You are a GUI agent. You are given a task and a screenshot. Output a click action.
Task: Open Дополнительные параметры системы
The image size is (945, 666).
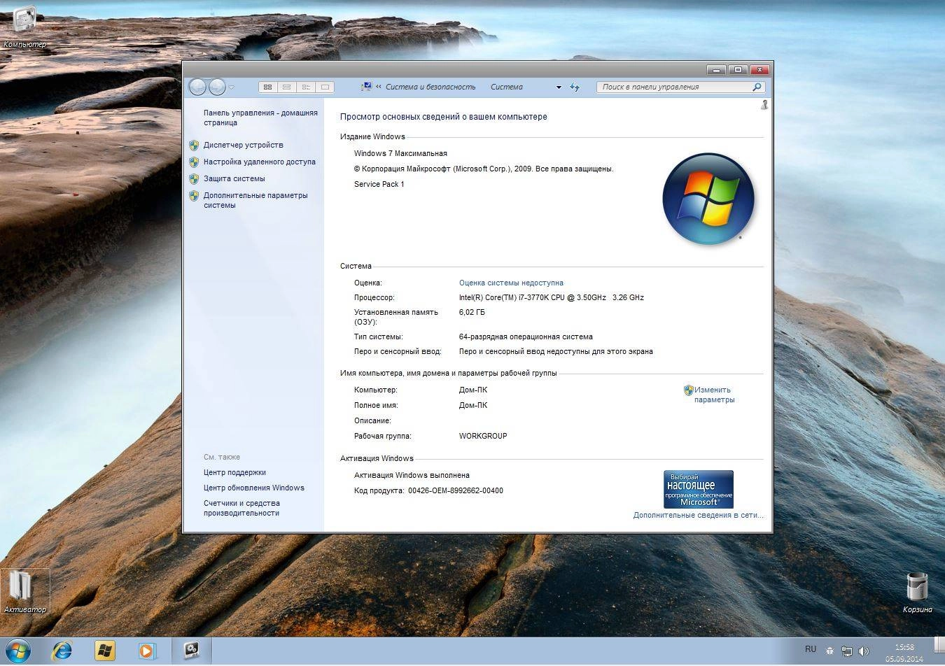(255, 200)
